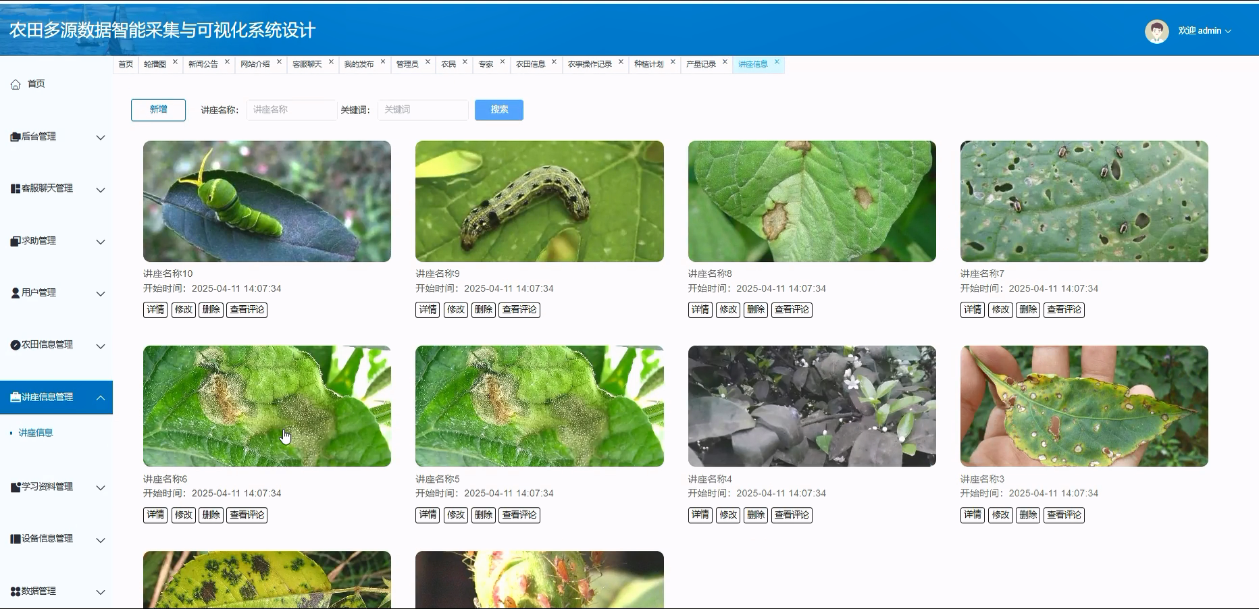Go to 首页 in the sidebar
Viewport: 1259px width, 609px height.
click(36, 84)
